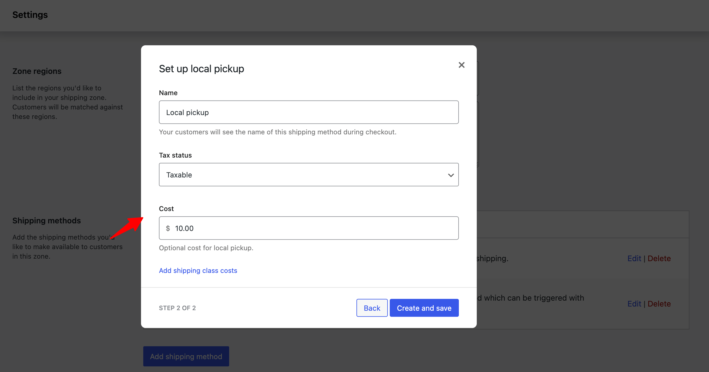Open the Tax status dropdown showing Taxable
709x372 pixels.
[308, 175]
